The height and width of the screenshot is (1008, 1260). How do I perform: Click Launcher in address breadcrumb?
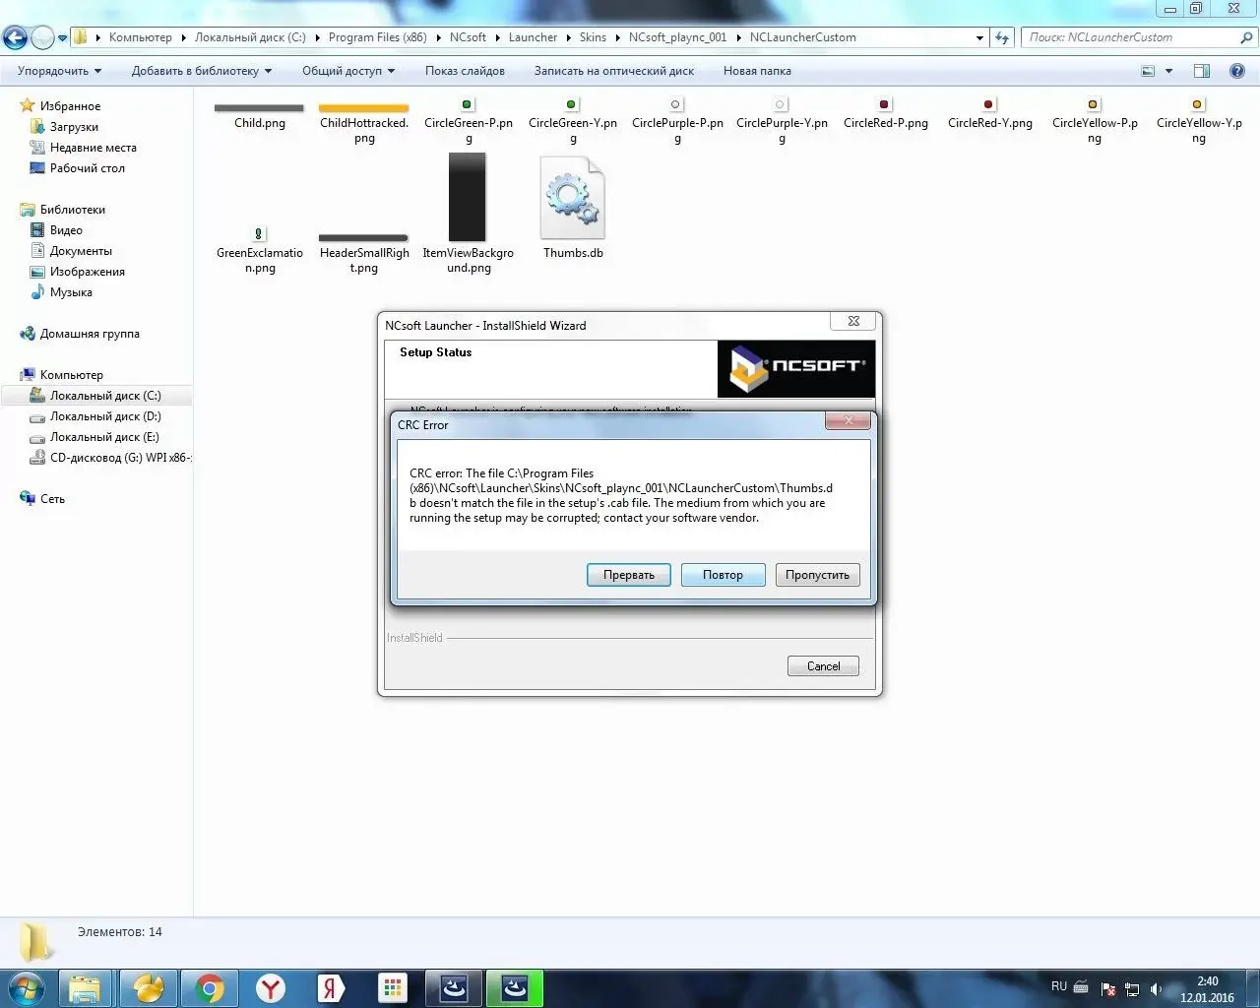pos(533,37)
